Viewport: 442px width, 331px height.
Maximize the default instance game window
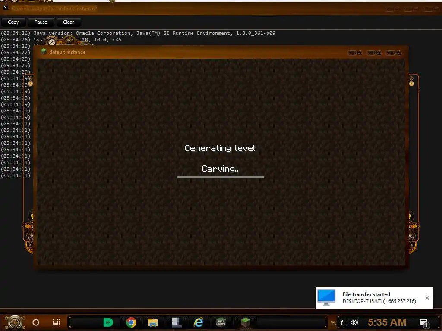374,53
